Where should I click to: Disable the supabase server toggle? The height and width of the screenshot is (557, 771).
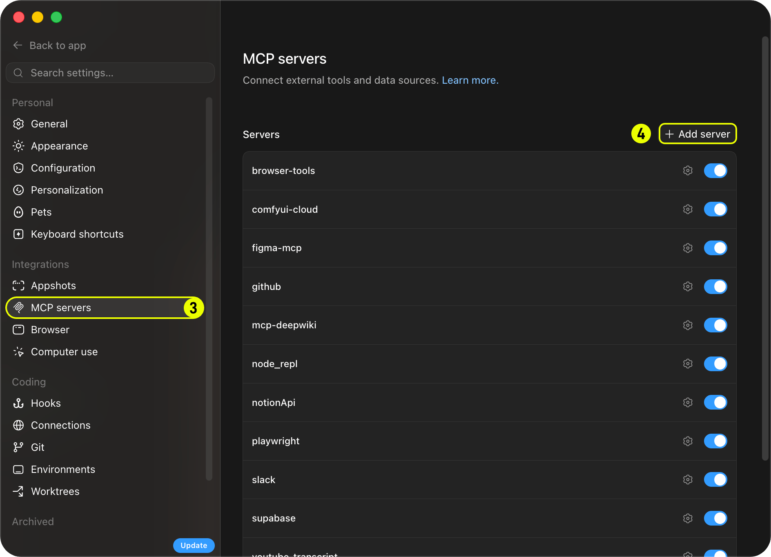point(715,518)
